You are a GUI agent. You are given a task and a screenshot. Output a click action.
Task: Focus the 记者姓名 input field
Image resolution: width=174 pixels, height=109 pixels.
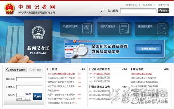[x=29, y=87]
